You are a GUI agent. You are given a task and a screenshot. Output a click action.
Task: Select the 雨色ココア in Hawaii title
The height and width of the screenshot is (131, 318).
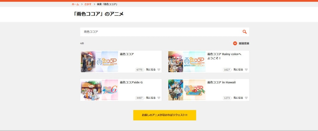(221, 82)
